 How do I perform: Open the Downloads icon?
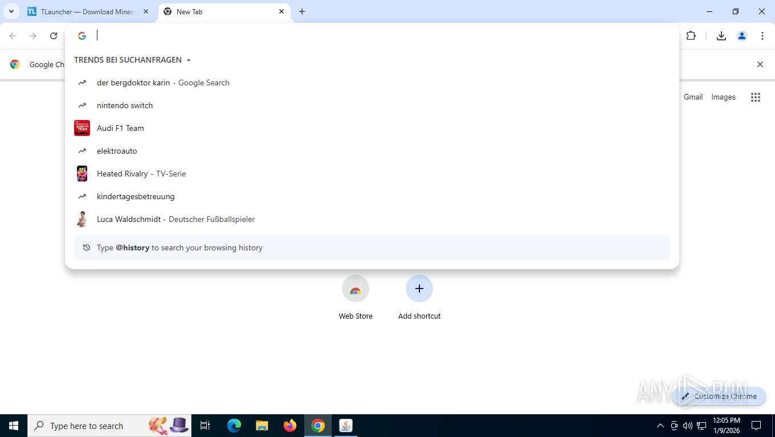coord(721,36)
